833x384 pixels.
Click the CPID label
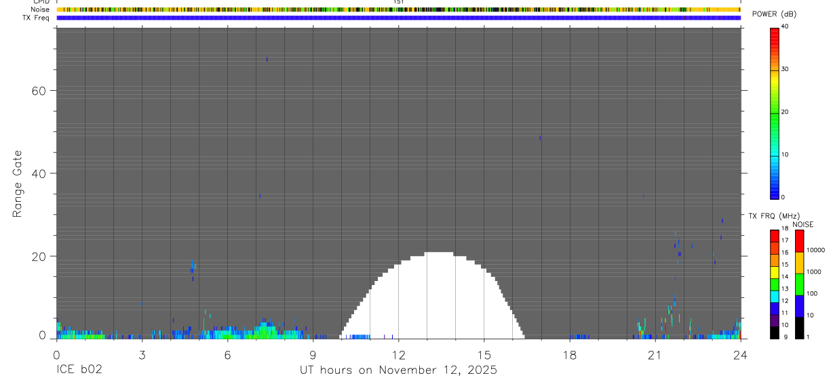[41, 2]
